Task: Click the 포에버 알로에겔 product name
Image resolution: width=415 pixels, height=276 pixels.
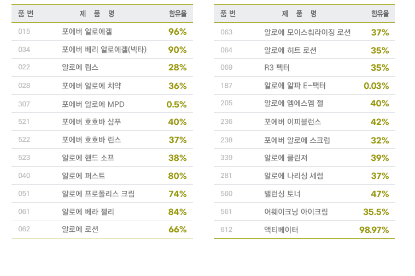Action: click(87, 32)
